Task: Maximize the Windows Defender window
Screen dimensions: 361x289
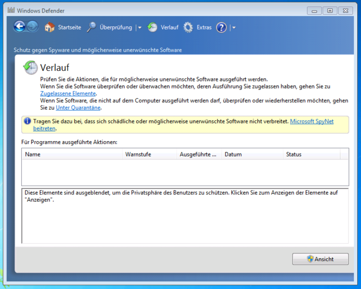Action: tap(330, 11)
